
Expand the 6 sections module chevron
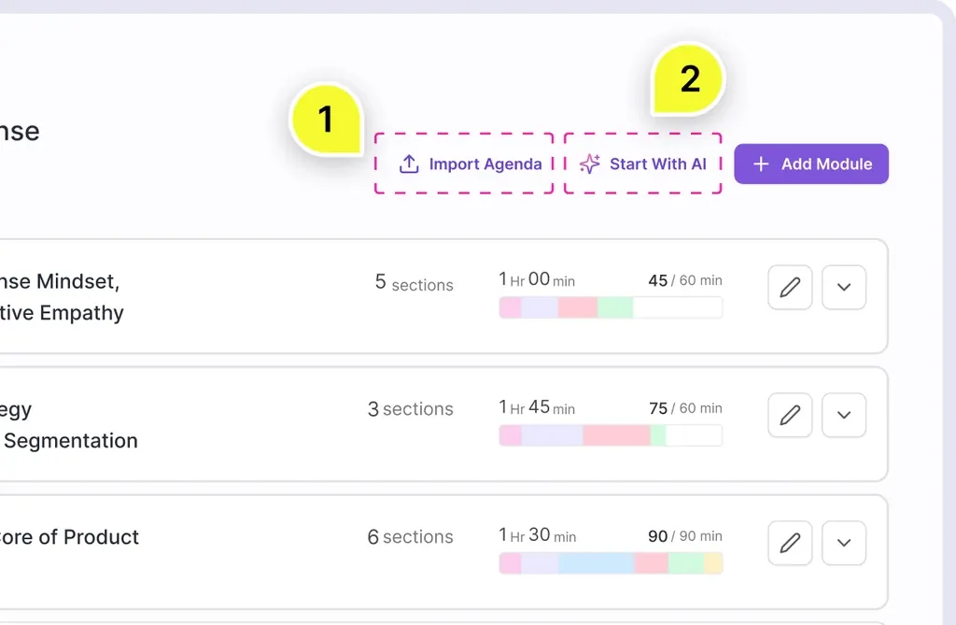844,543
